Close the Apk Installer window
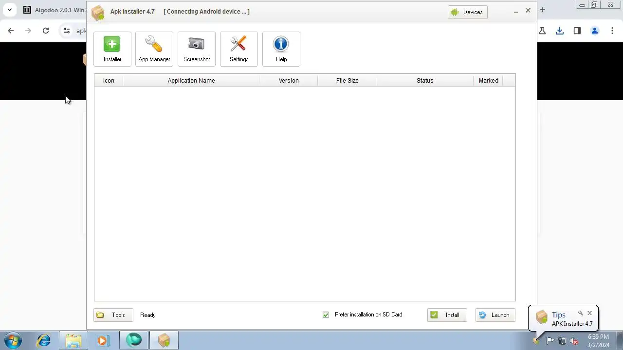The width and height of the screenshot is (623, 350). click(528, 10)
